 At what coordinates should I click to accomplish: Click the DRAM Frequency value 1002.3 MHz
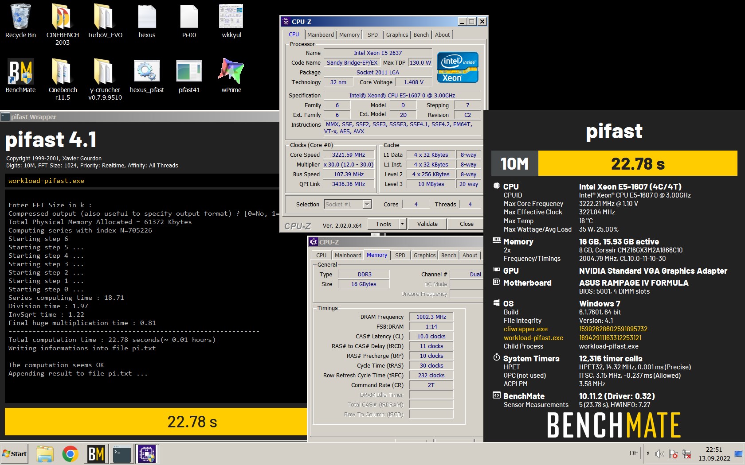(431, 317)
